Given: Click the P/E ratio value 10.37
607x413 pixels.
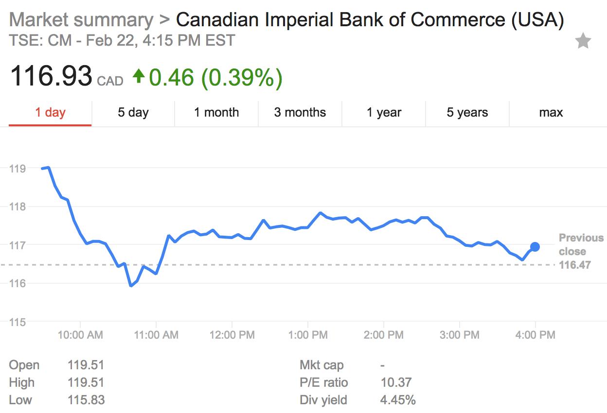Looking at the screenshot, I should 396,382.
